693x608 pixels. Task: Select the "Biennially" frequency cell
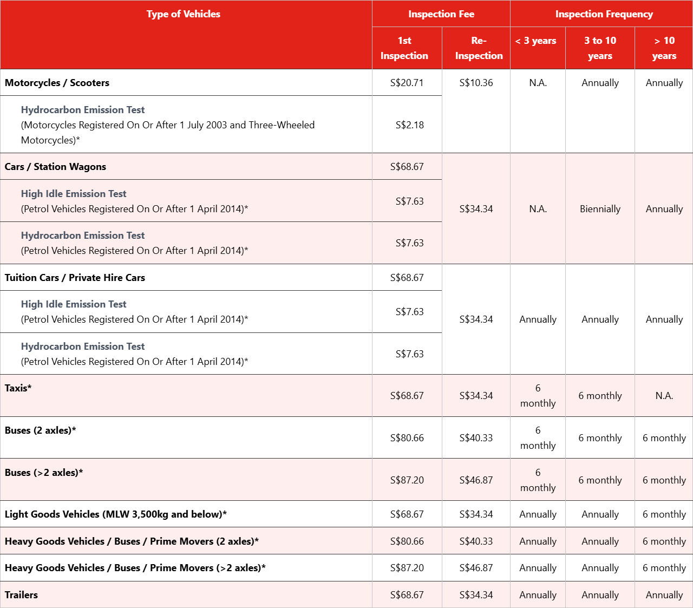(x=600, y=209)
